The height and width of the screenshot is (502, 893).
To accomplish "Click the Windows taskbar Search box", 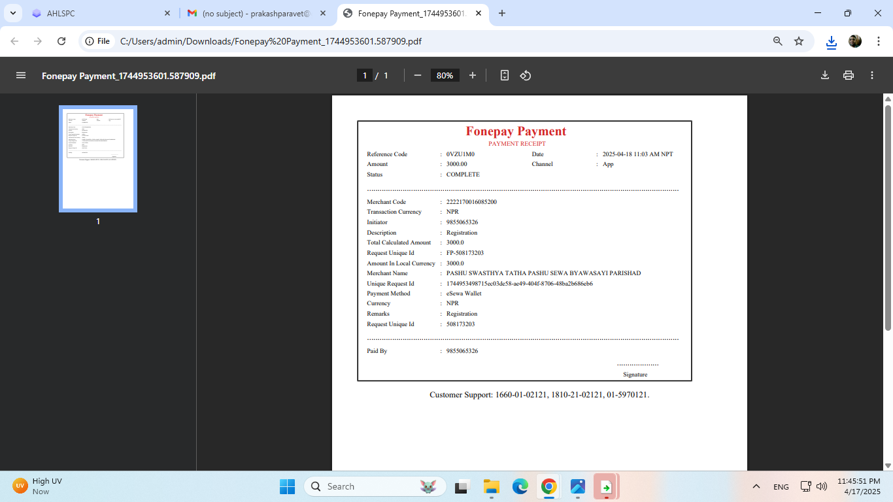I will coord(375,486).
